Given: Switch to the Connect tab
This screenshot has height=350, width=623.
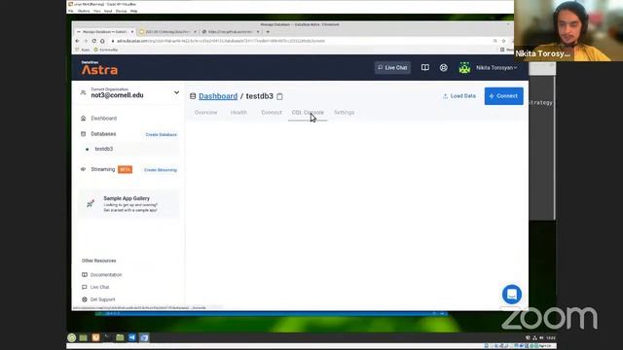Looking at the screenshot, I should tap(272, 113).
